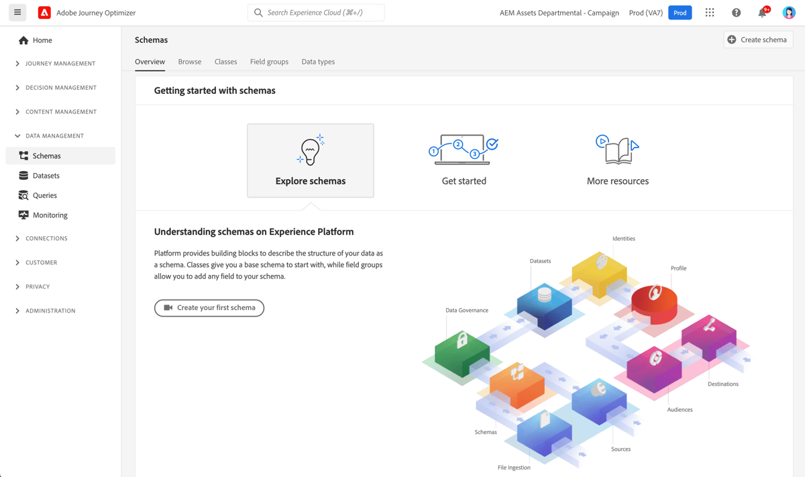The height and width of the screenshot is (477, 805).
Task: Open the Field groups tab
Action: tap(269, 62)
